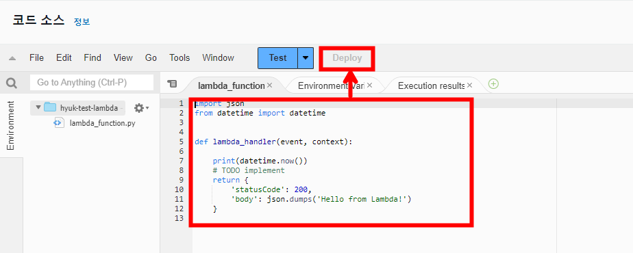The width and height of the screenshot is (633, 253).
Task: Click the search magnifier icon
Action: 12,83
